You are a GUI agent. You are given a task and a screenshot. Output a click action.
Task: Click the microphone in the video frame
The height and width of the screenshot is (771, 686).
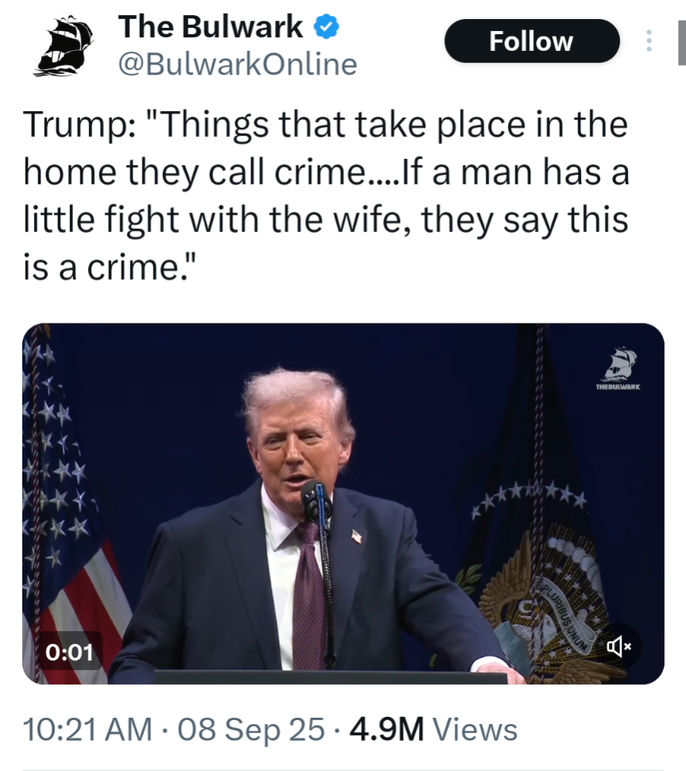click(x=316, y=501)
